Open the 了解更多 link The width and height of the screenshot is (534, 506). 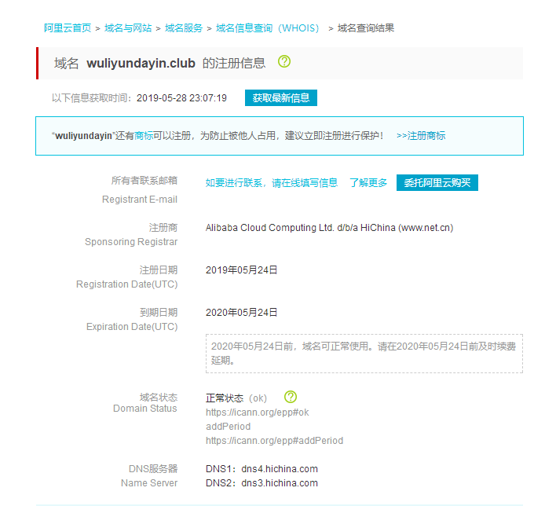click(368, 183)
